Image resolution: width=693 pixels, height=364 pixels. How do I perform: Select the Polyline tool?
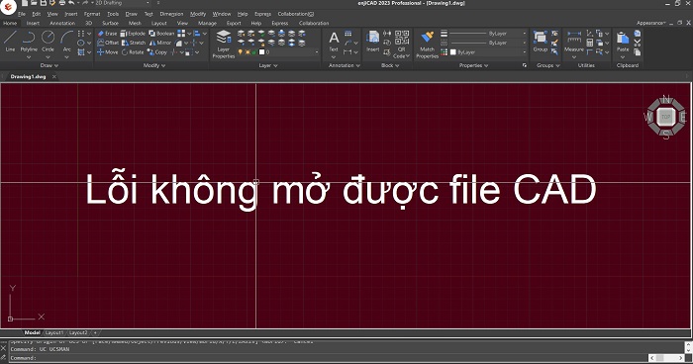(x=29, y=41)
